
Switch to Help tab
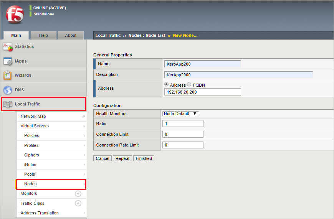[x=43, y=35]
